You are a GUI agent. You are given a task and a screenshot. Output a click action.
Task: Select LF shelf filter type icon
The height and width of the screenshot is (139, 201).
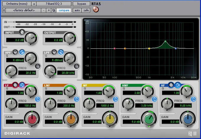pyautogui.click(x=22, y=85)
